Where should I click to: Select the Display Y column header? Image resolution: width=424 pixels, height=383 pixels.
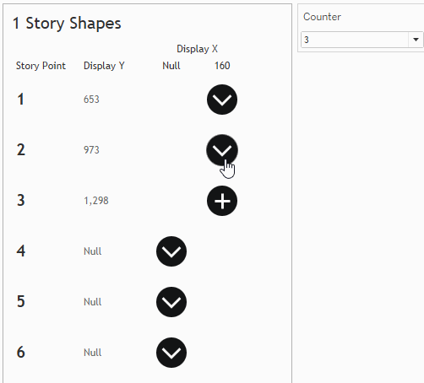104,66
